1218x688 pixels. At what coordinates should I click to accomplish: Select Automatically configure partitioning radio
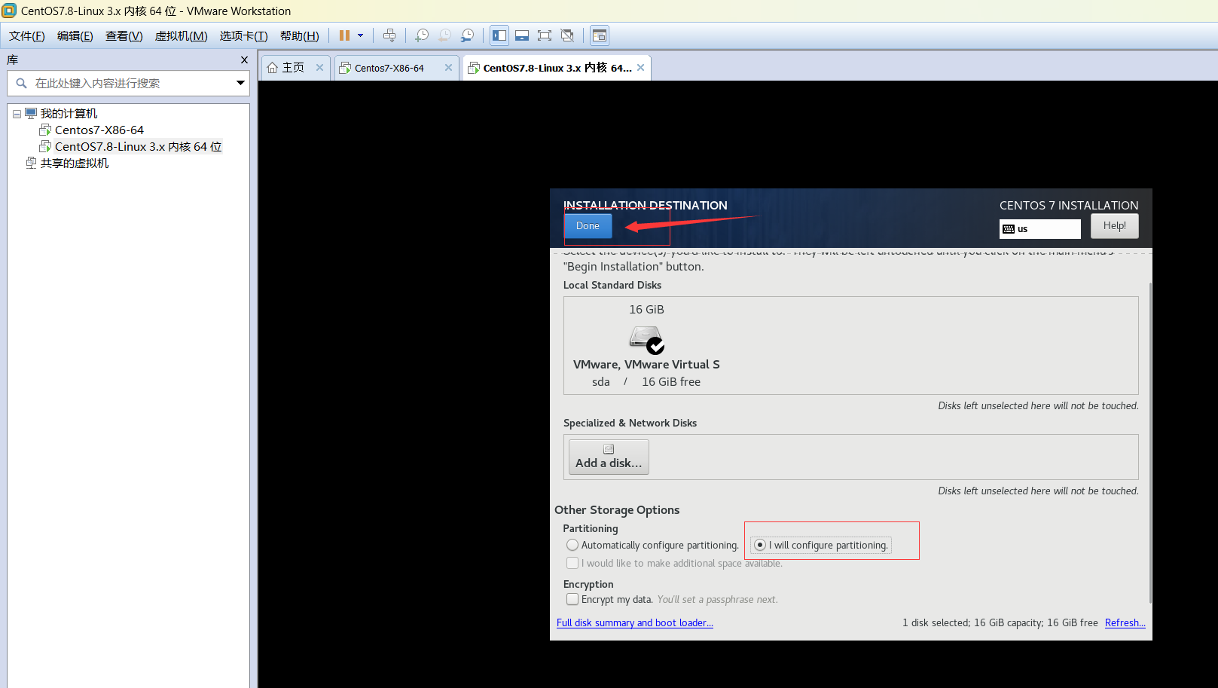click(x=572, y=545)
